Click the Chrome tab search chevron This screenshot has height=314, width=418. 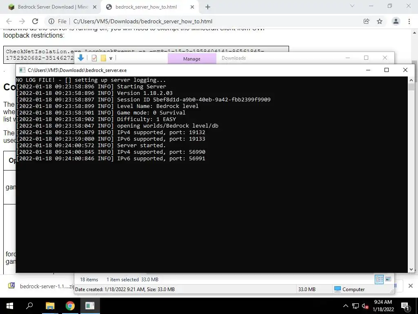(x=352, y=6)
